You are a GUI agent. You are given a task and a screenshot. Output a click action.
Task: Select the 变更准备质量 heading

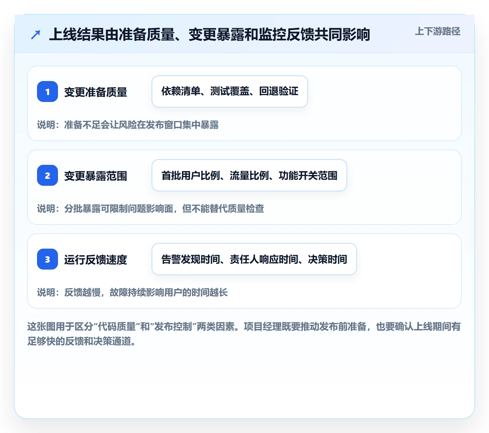point(96,92)
